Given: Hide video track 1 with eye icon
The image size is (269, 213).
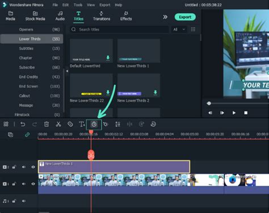Looking at the screenshot, I should pos(33,184).
